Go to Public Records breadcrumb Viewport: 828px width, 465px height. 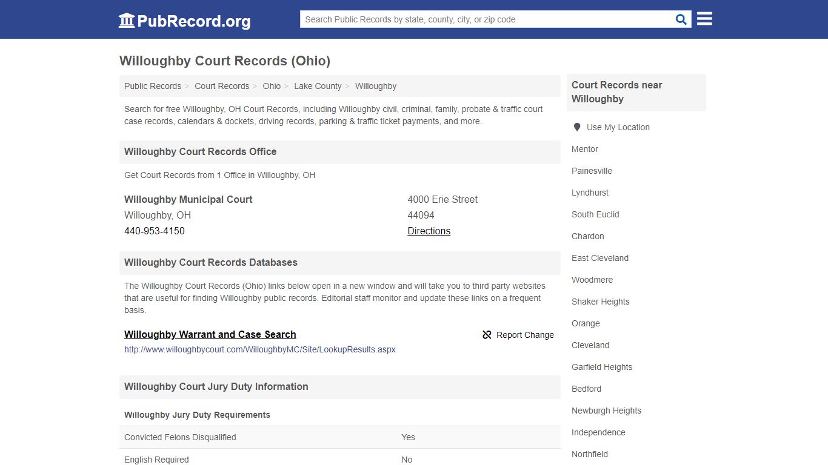(153, 86)
